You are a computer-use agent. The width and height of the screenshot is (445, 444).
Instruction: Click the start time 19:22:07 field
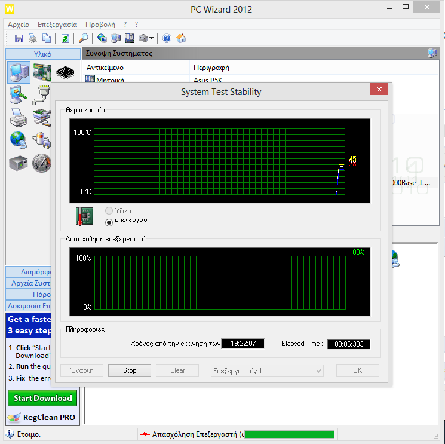[243, 344]
